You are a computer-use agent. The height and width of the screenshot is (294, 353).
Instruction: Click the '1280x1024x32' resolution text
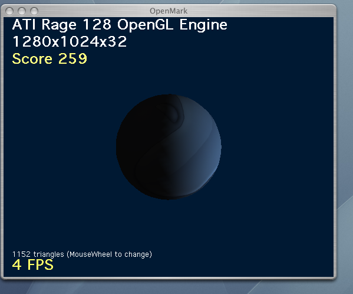click(70, 41)
